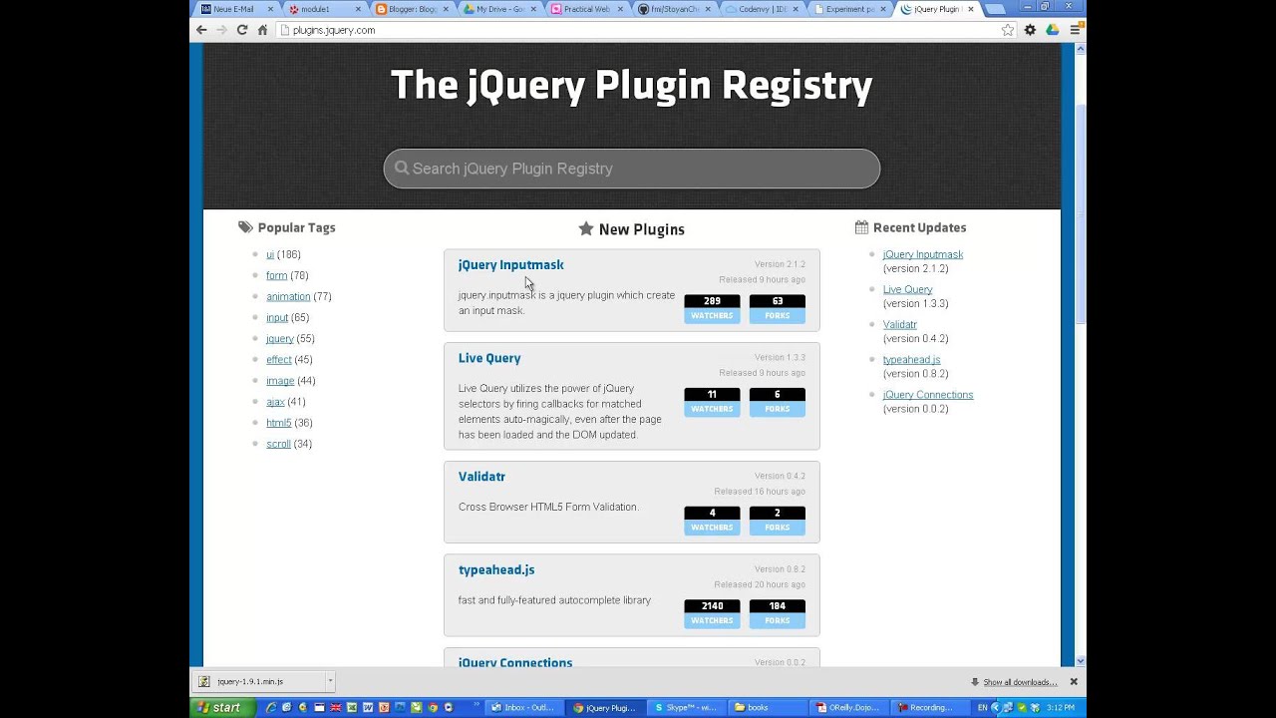The height and width of the screenshot is (718, 1276).
Task: Click the 2 forks badge for Validatr
Action: point(777,520)
